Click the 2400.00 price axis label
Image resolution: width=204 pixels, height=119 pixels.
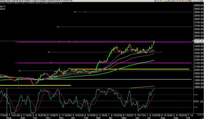(x=199, y=46)
